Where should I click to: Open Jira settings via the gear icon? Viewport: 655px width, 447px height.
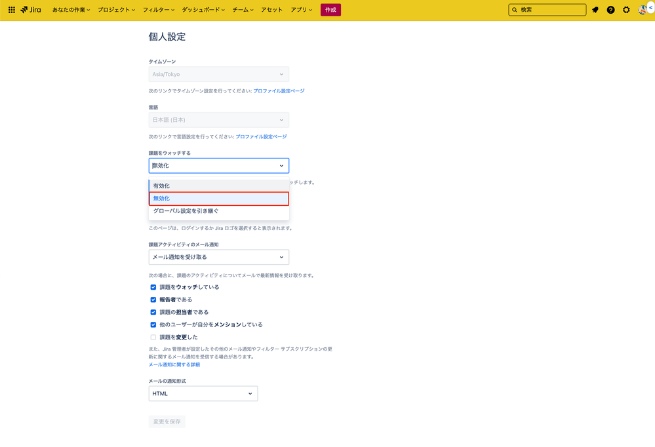pyautogui.click(x=626, y=9)
